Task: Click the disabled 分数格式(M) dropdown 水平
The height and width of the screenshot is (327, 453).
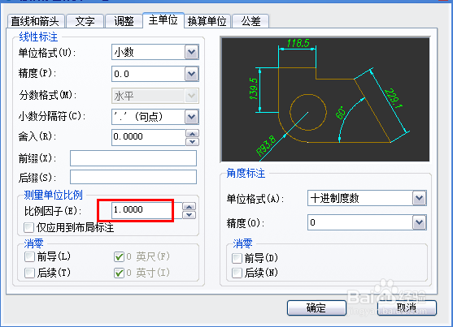Action: [155, 96]
